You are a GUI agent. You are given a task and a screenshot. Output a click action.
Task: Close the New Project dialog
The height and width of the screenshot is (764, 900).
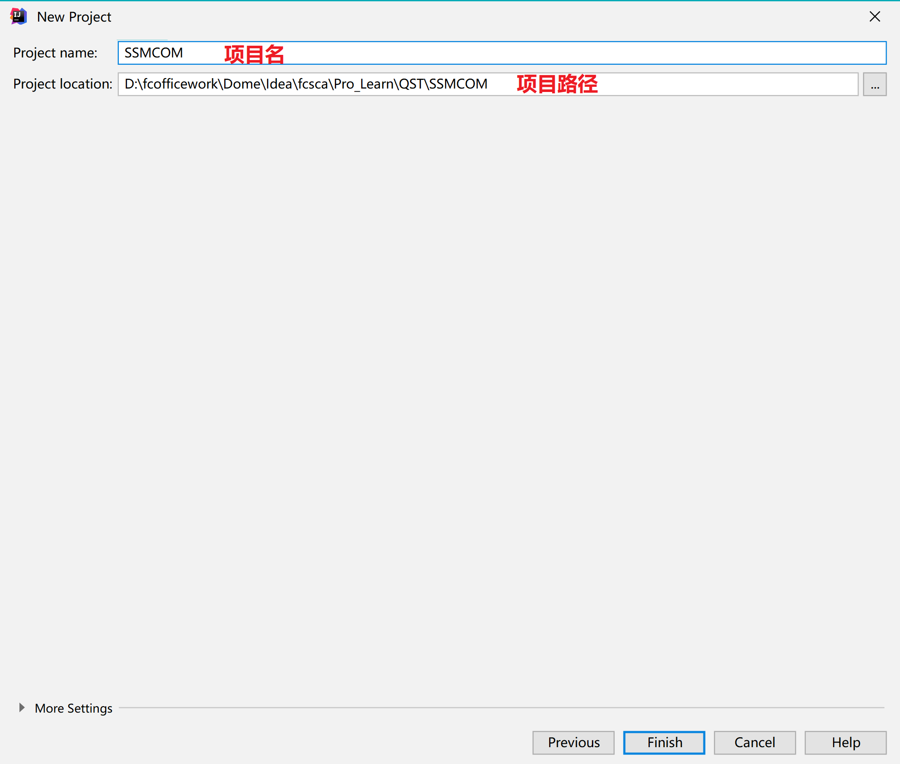tap(875, 16)
